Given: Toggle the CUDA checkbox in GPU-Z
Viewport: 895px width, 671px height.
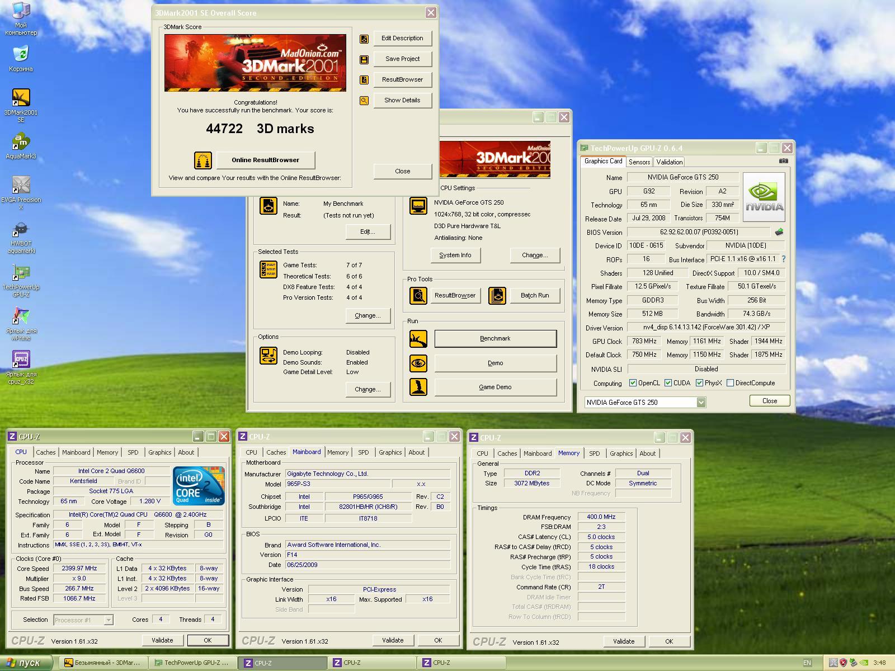Looking at the screenshot, I should pyautogui.click(x=668, y=383).
